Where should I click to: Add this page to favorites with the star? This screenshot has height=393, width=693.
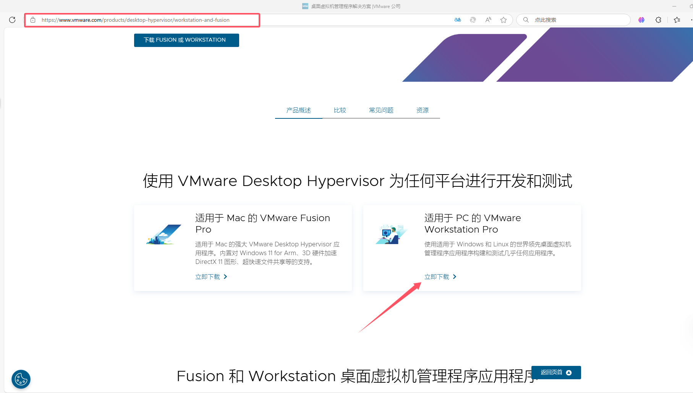click(x=504, y=20)
